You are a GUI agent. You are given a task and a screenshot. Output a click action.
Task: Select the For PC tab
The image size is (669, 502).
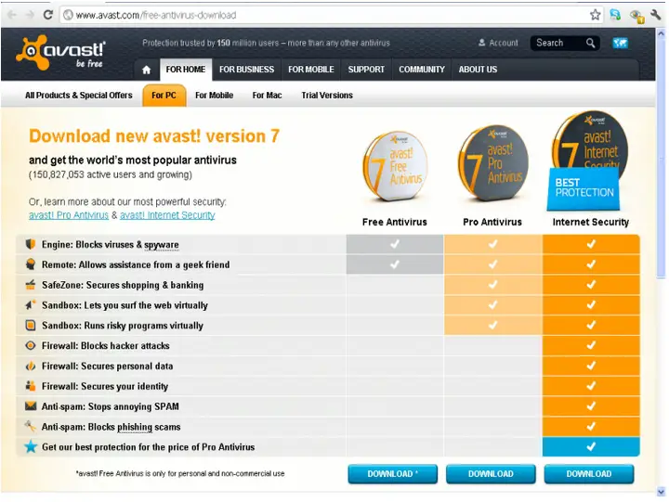point(164,95)
